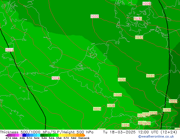Click the legend value 510

coord(30,138)
